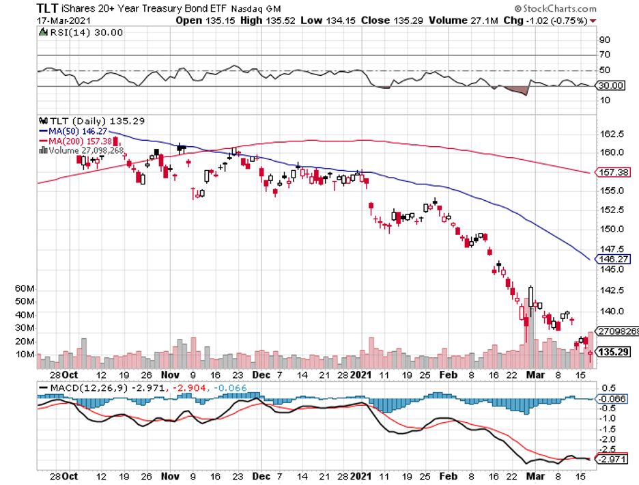This screenshot has height=485, width=639.
Task: Click the -2.0 level on MACD axis
Action: pos(607,440)
